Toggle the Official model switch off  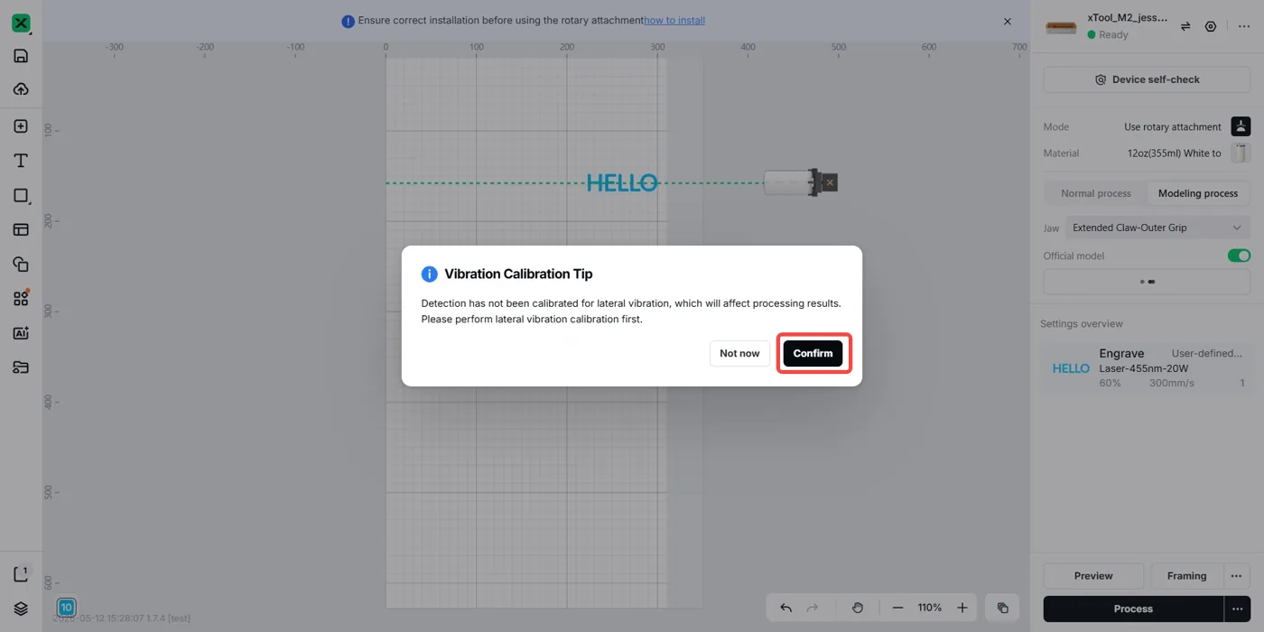tap(1239, 256)
